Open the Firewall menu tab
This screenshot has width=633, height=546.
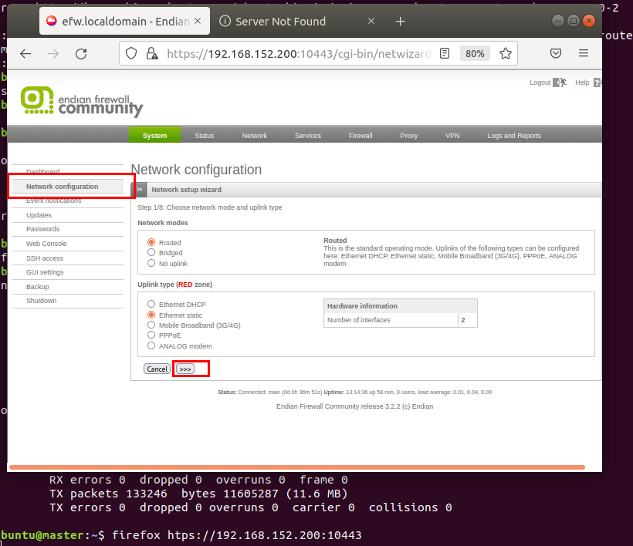click(x=361, y=136)
